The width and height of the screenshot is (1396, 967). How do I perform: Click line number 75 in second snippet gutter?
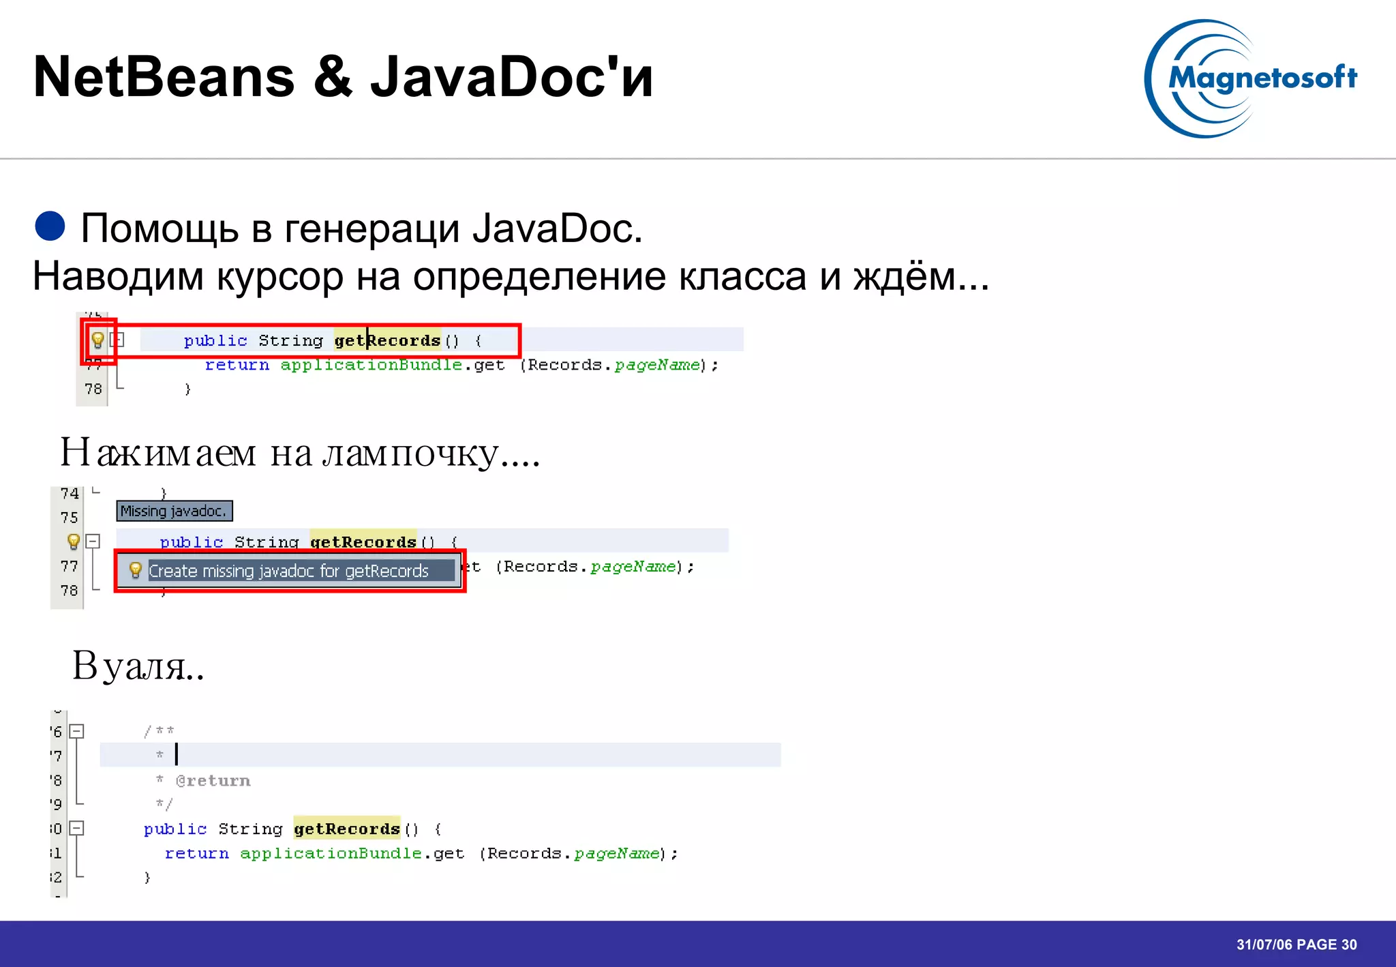point(70,518)
